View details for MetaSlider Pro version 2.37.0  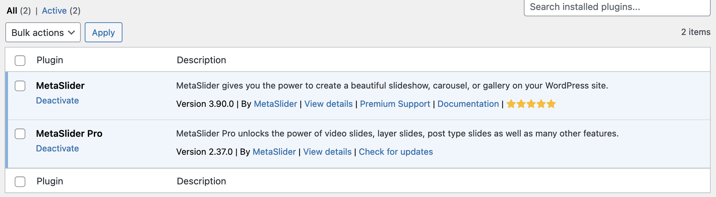(327, 152)
